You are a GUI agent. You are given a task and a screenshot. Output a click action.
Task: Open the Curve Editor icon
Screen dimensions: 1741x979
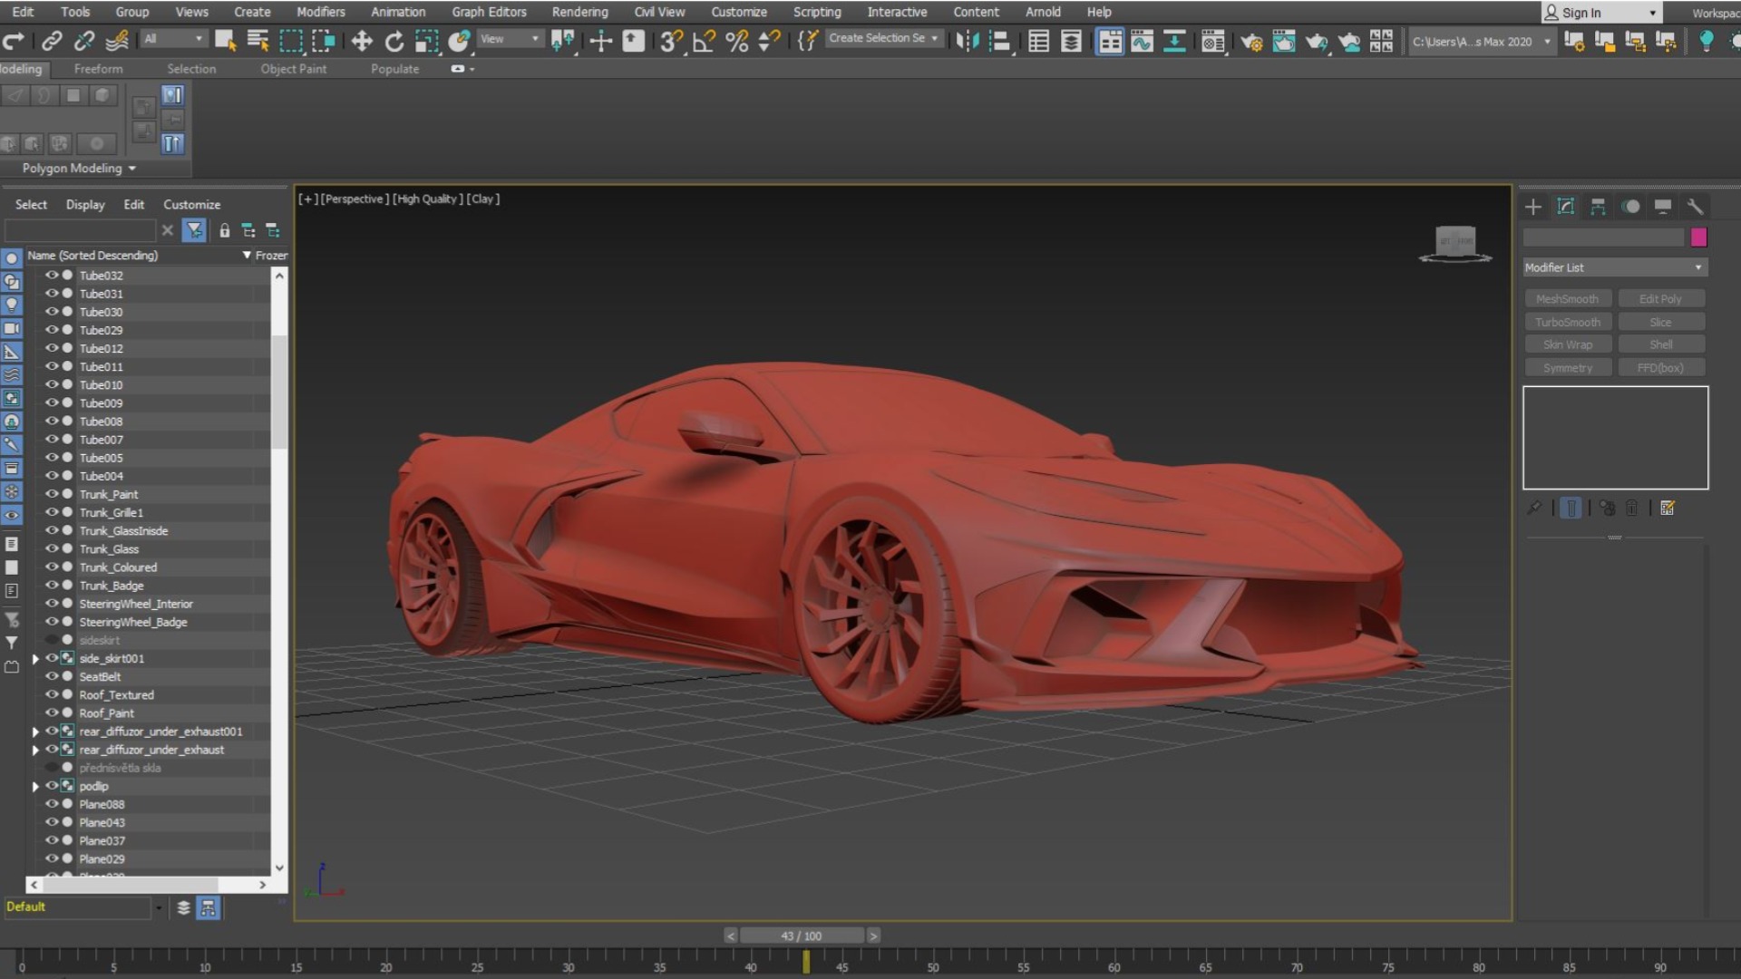click(x=1142, y=41)
